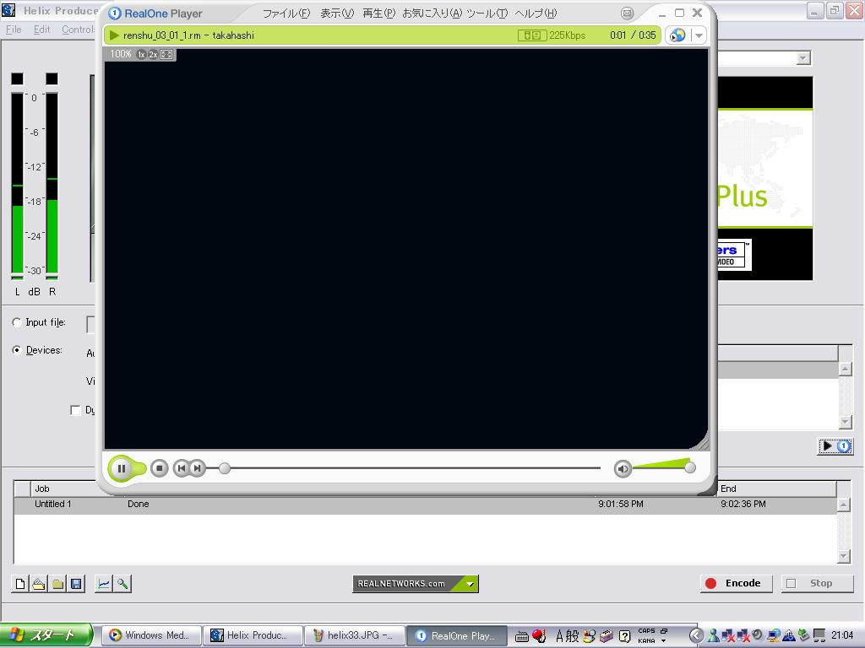The image size is (865, 648).
Task: Click the Stop encoding button
Action: click(x=817, y=584)
